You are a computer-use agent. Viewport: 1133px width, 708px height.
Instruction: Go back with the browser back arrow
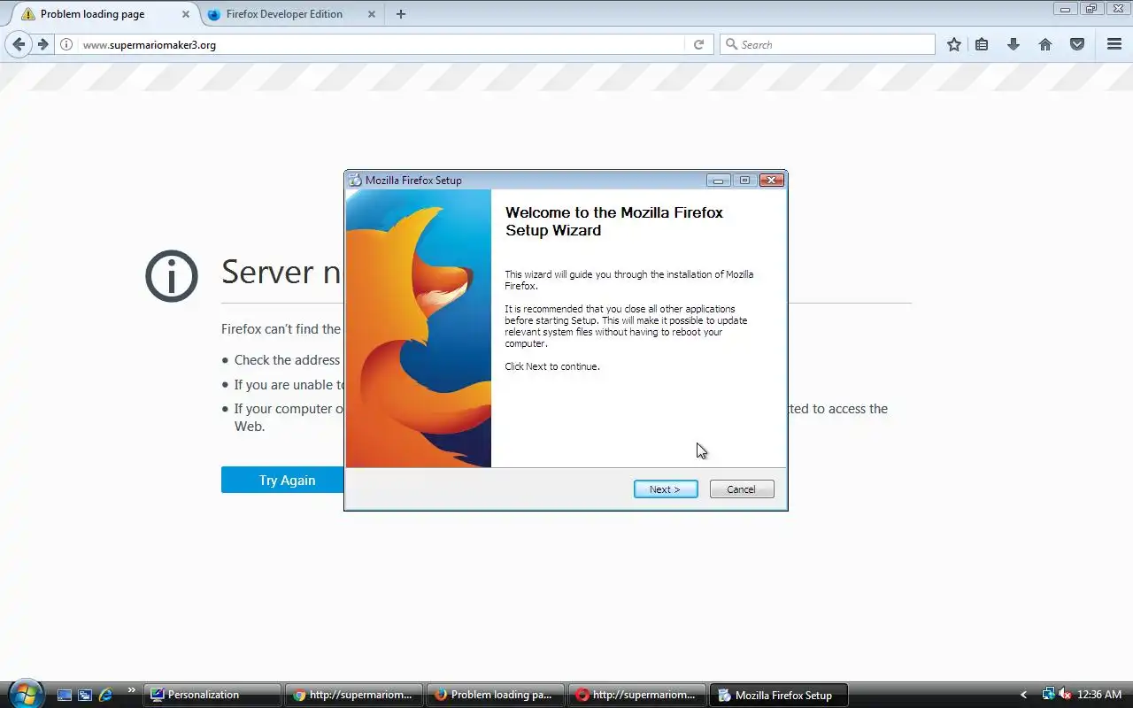click(19, 44)
